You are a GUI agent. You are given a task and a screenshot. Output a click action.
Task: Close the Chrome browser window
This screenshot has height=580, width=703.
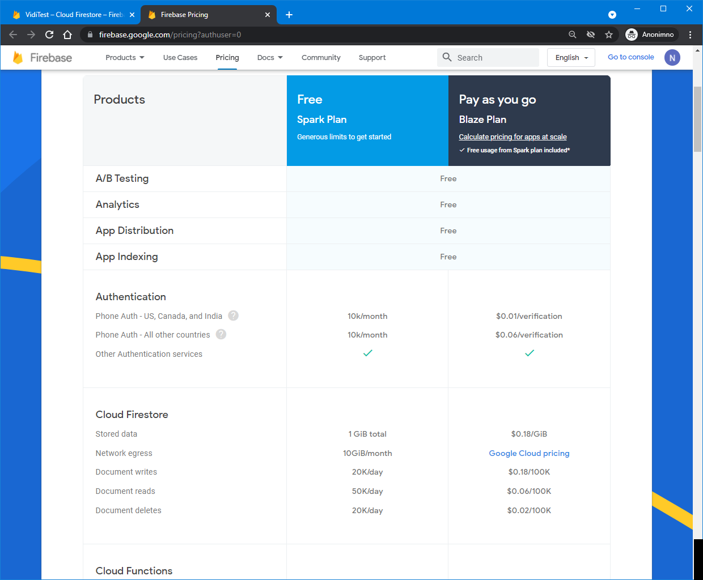coord(689,8)
